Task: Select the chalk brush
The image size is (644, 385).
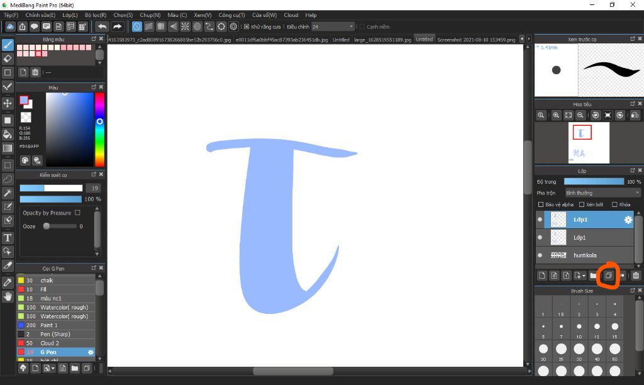Action: [56, 280]
